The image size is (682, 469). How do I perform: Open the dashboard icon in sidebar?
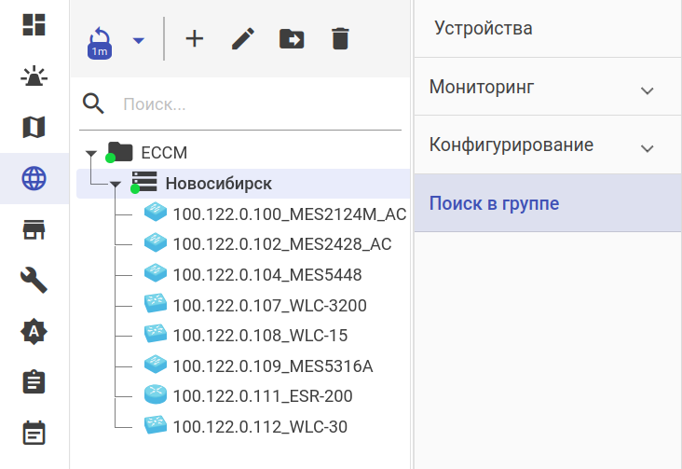coord(34,25)
